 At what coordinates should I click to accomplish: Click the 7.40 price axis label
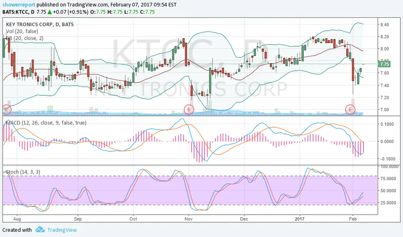(384, 85)
